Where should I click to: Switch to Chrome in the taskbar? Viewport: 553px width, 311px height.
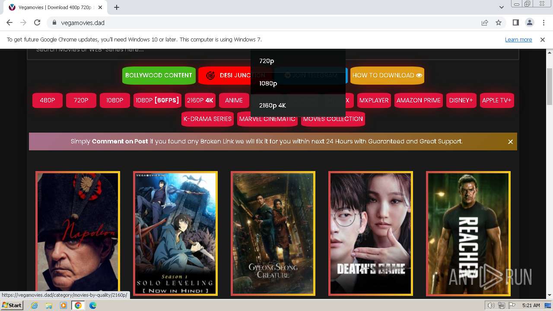click(78, 305)
